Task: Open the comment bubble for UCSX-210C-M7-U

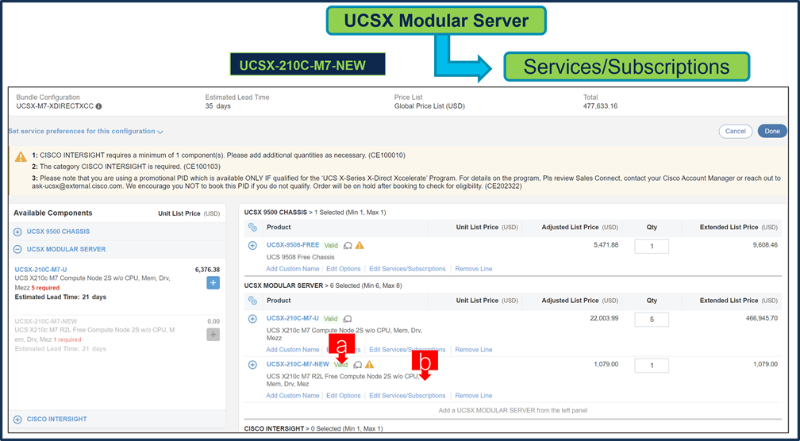Action: point(348,319)
